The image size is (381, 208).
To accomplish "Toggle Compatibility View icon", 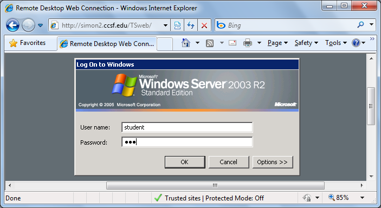I will click(x=177, y=25).
